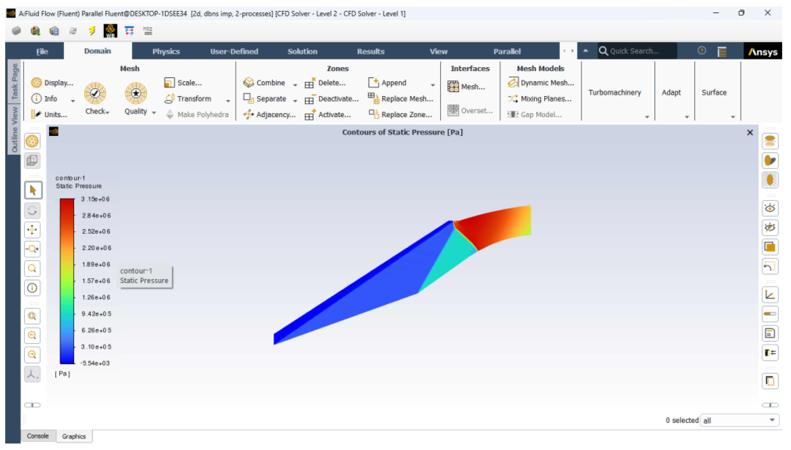Switch to the Physics ribbon tab
The image size is (791, 450).
click(x=166, y=51)
